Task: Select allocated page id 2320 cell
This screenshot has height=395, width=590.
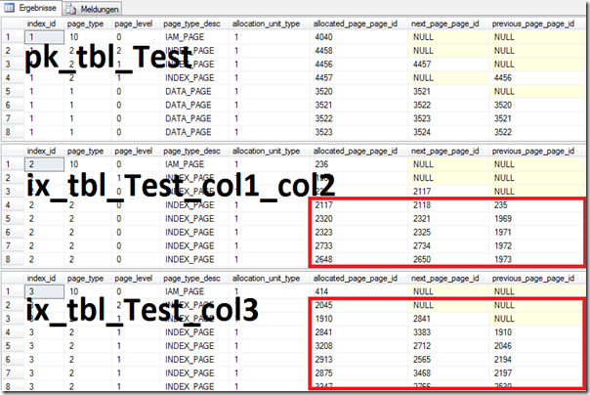Action: coord(358,219)
